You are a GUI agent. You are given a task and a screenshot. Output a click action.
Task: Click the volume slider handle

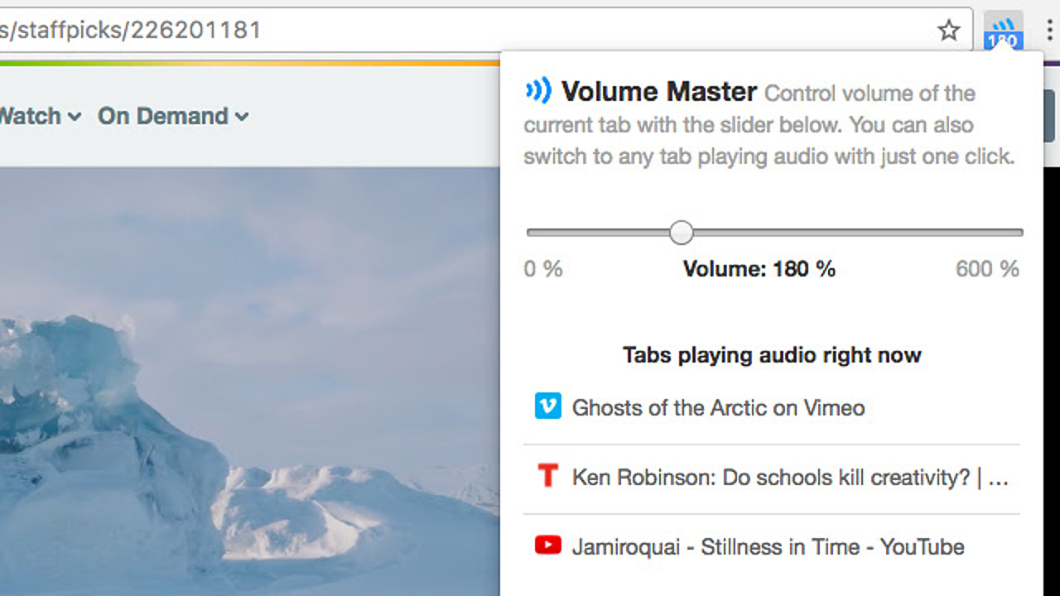[x=681, y=233]
